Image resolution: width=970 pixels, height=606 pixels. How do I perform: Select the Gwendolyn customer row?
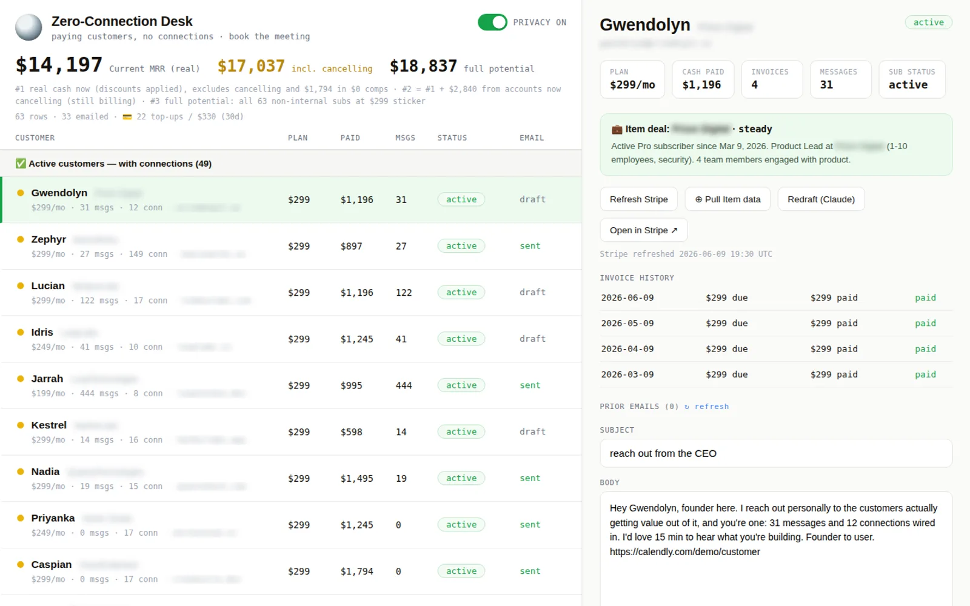click(291, 200)
